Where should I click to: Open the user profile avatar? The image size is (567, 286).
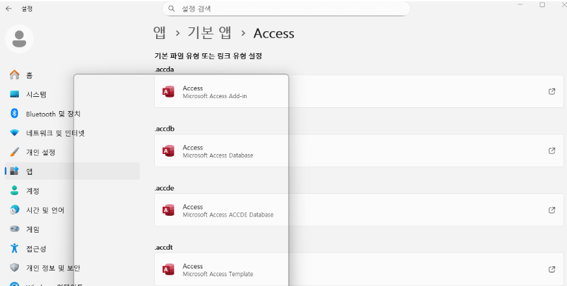[19, 39]
